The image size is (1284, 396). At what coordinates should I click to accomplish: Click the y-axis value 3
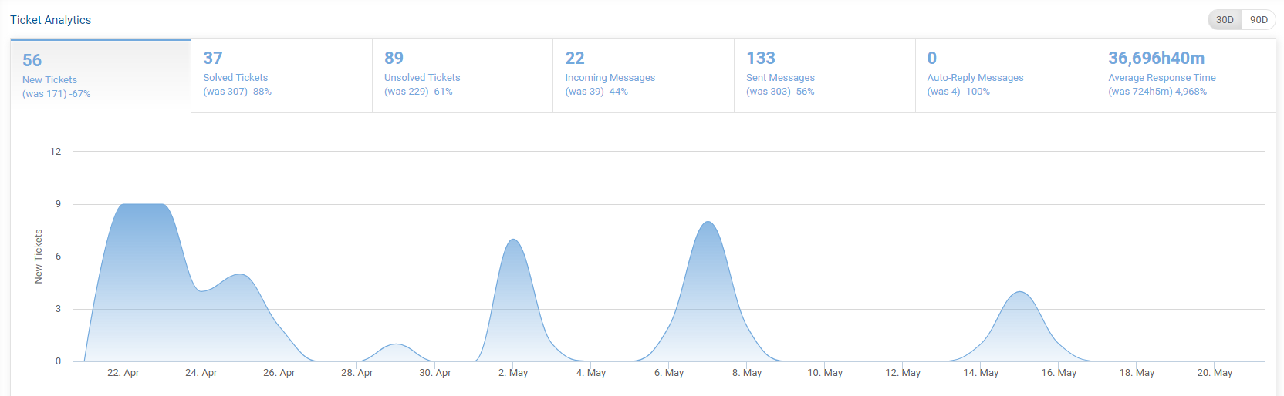tap(58, 309)
